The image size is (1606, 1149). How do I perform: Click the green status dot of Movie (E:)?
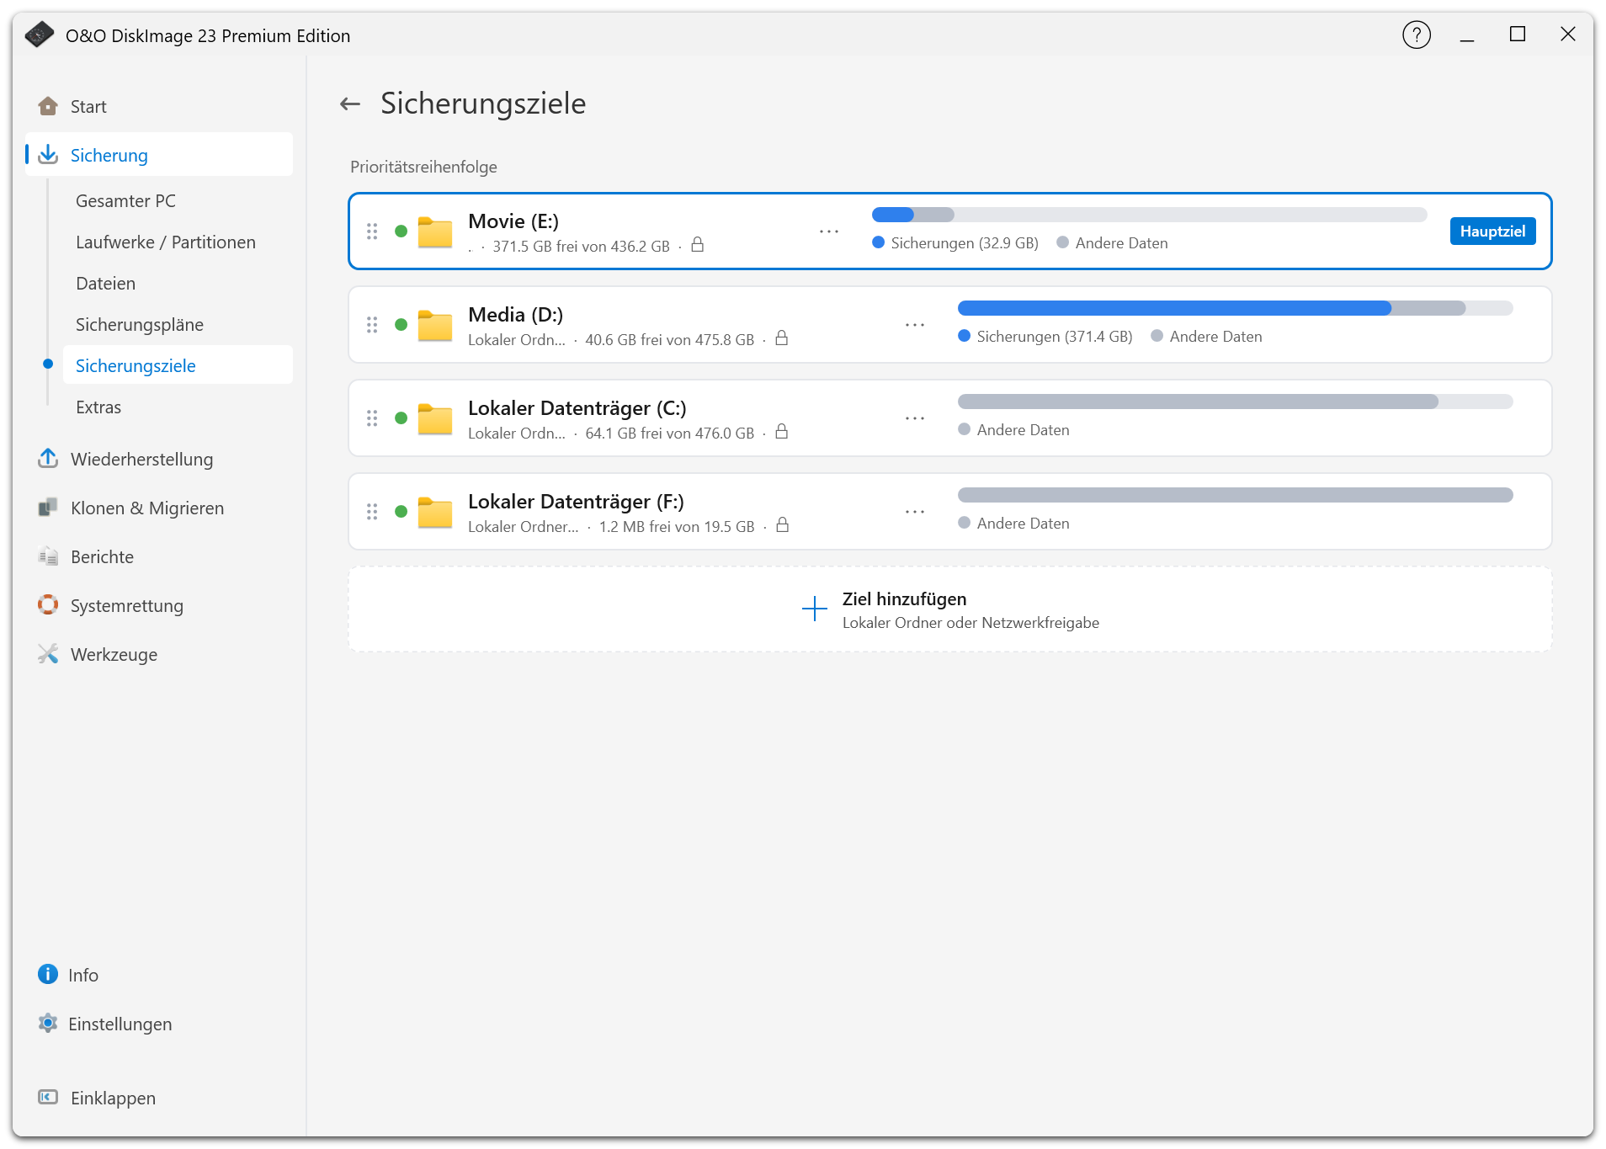pos(401,231)
